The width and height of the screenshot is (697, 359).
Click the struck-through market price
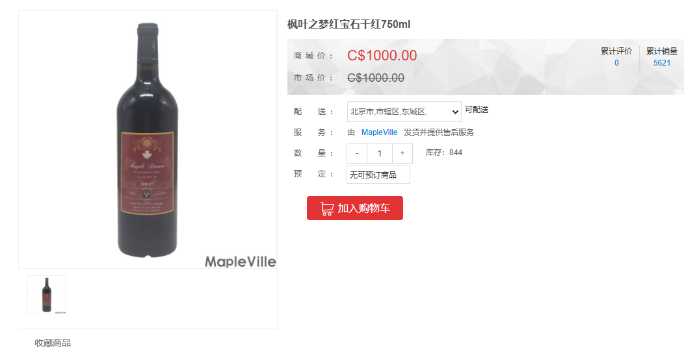pyautogui.click(x=376, y=78)
